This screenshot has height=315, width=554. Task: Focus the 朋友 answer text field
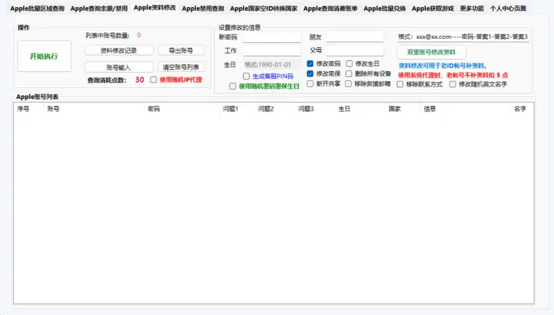coord(355,37)
